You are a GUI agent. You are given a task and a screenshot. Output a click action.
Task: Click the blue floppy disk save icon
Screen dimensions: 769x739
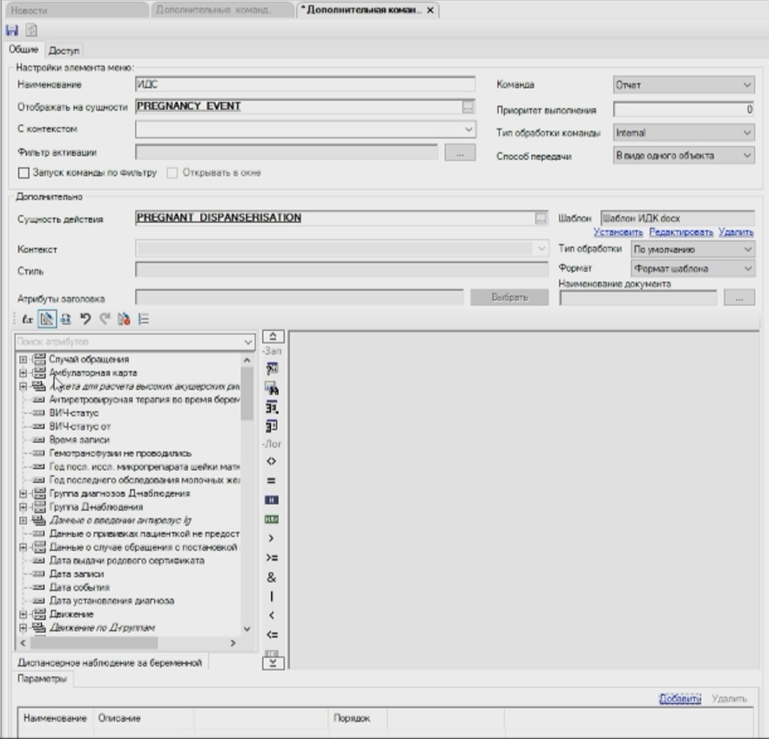pyautogui.click(x=11, y=30)
